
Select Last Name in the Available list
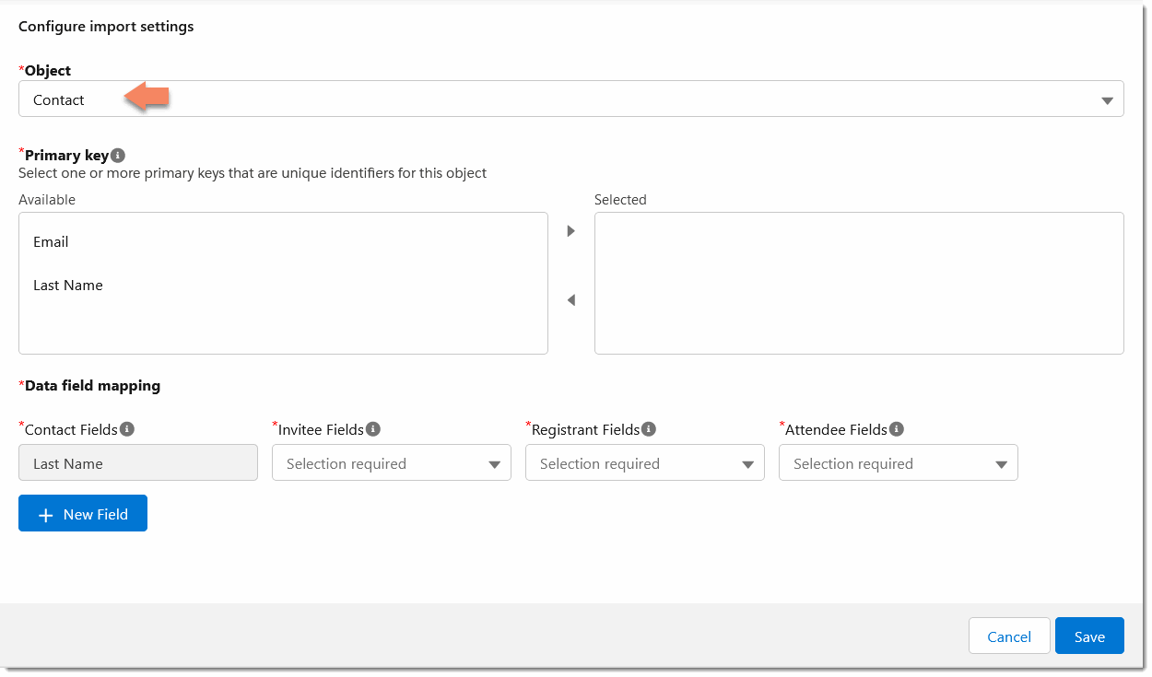point(67,286)
